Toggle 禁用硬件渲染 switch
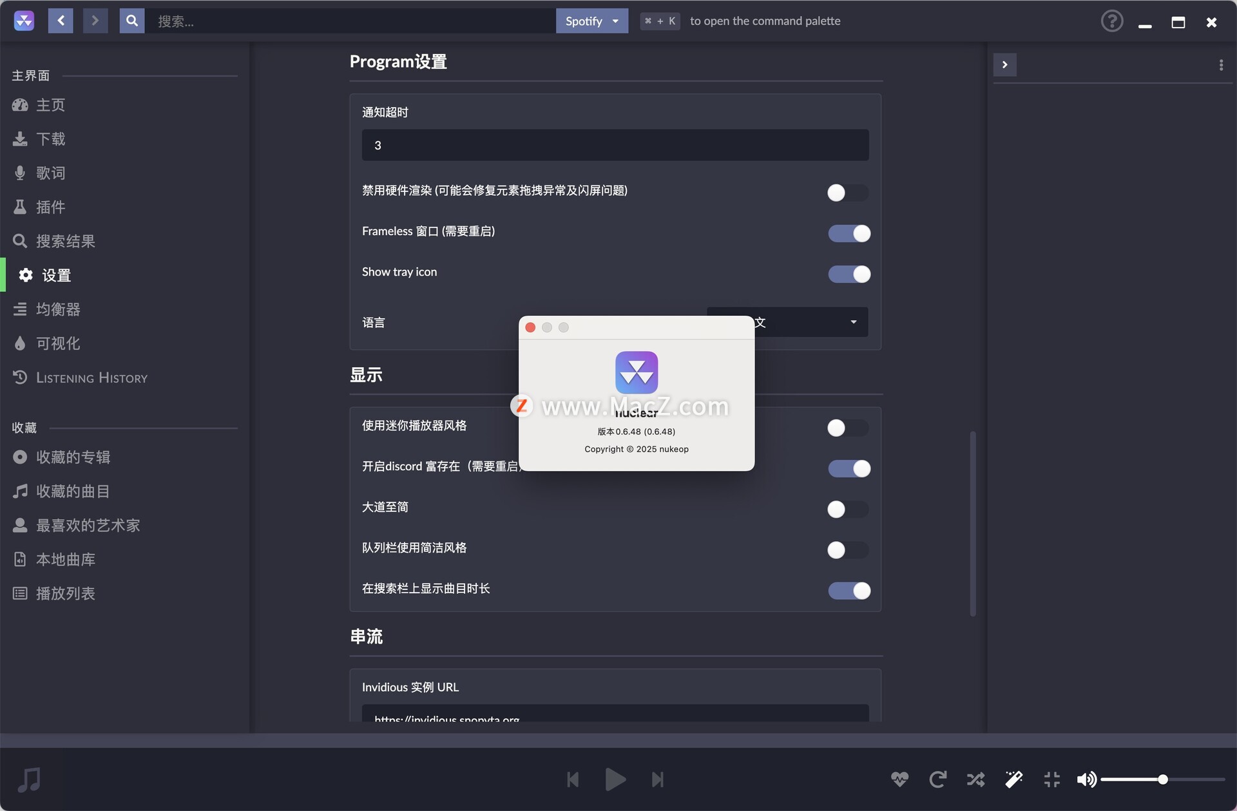 [x=848, y=193]
